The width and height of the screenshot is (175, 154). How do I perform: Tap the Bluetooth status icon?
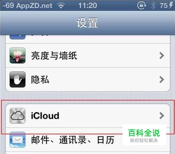pyautogui.click(x=153, y=6)
